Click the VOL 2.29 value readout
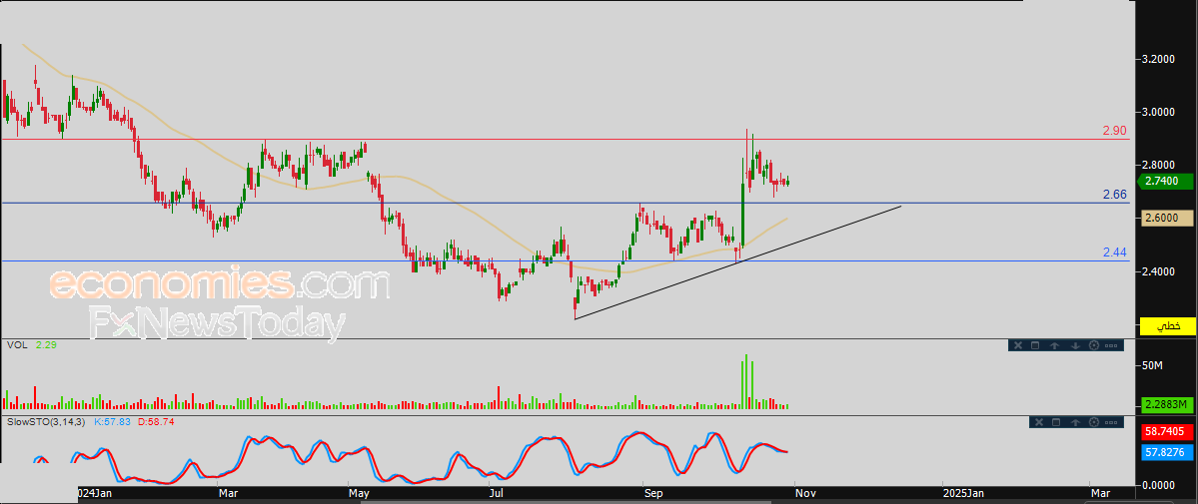1198x504 pixels. [x=46, y=345]
